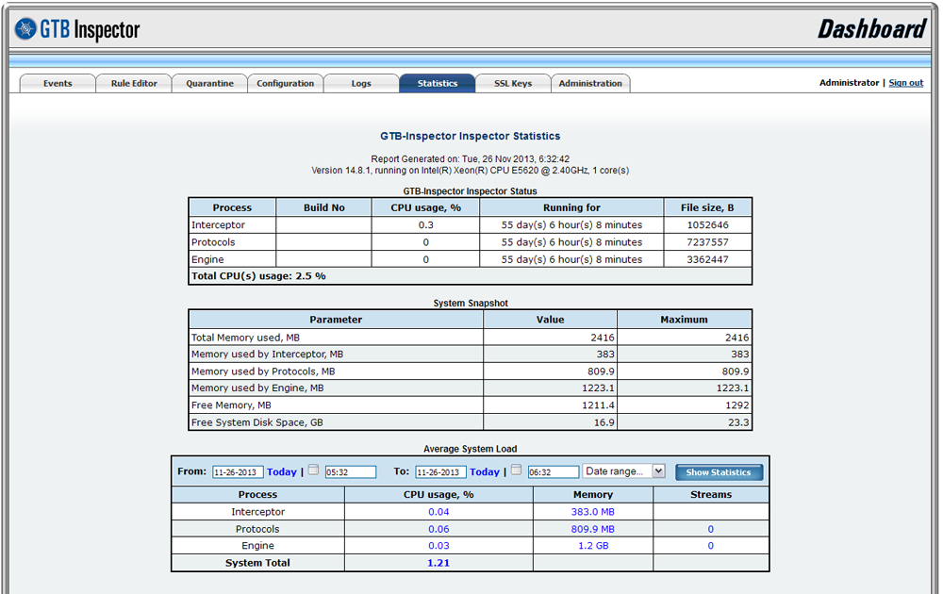Click Memory used by Engine, MB row
943x594 pixels.
click(x=471, y=388)
